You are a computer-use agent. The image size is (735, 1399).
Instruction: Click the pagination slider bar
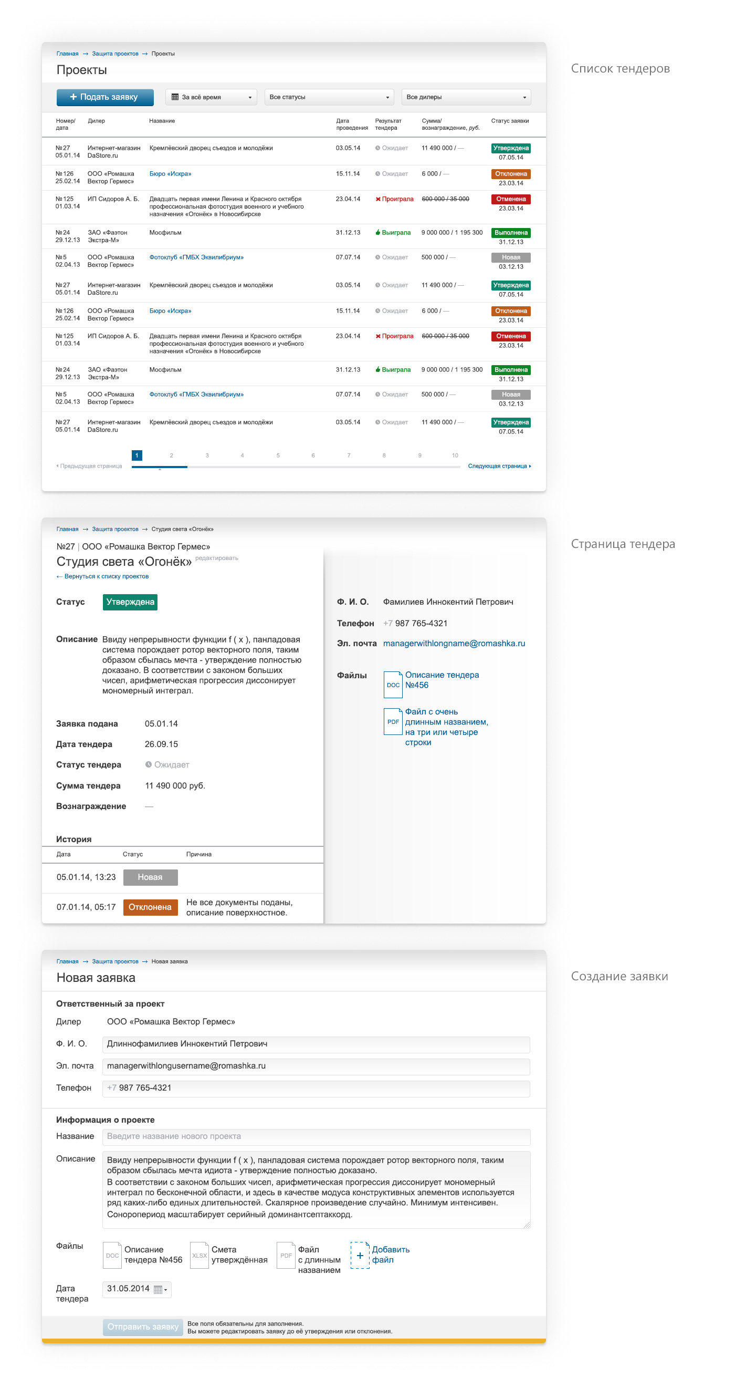coord(296,467)
